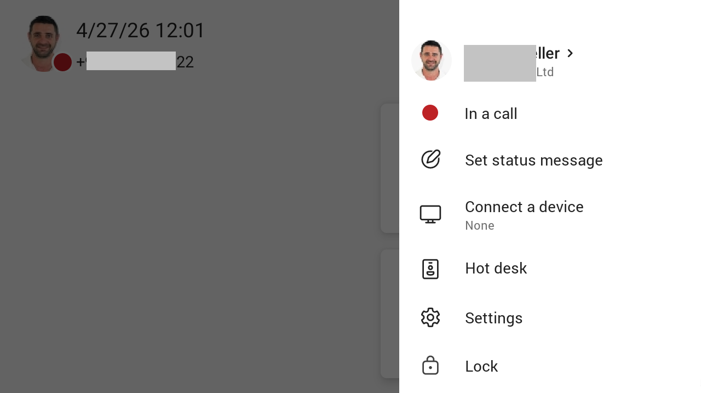Open Settings via the gear icon

[x=430, y=317]
